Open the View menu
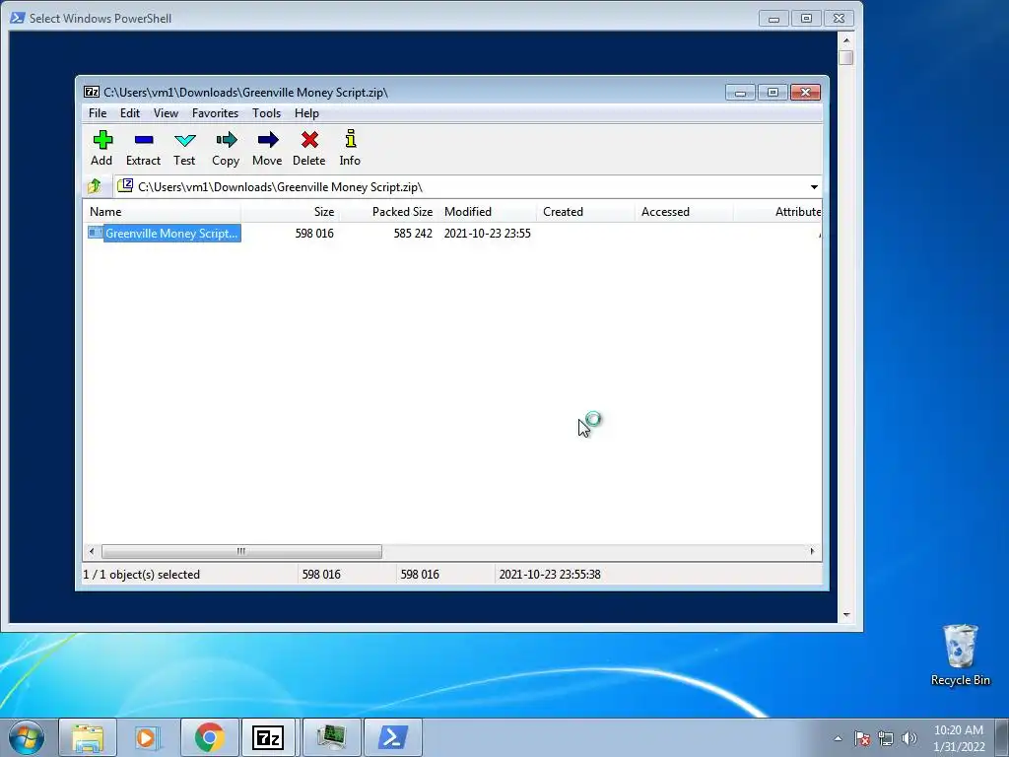This screenshot has height=757, width=1009. coord(166,113)
